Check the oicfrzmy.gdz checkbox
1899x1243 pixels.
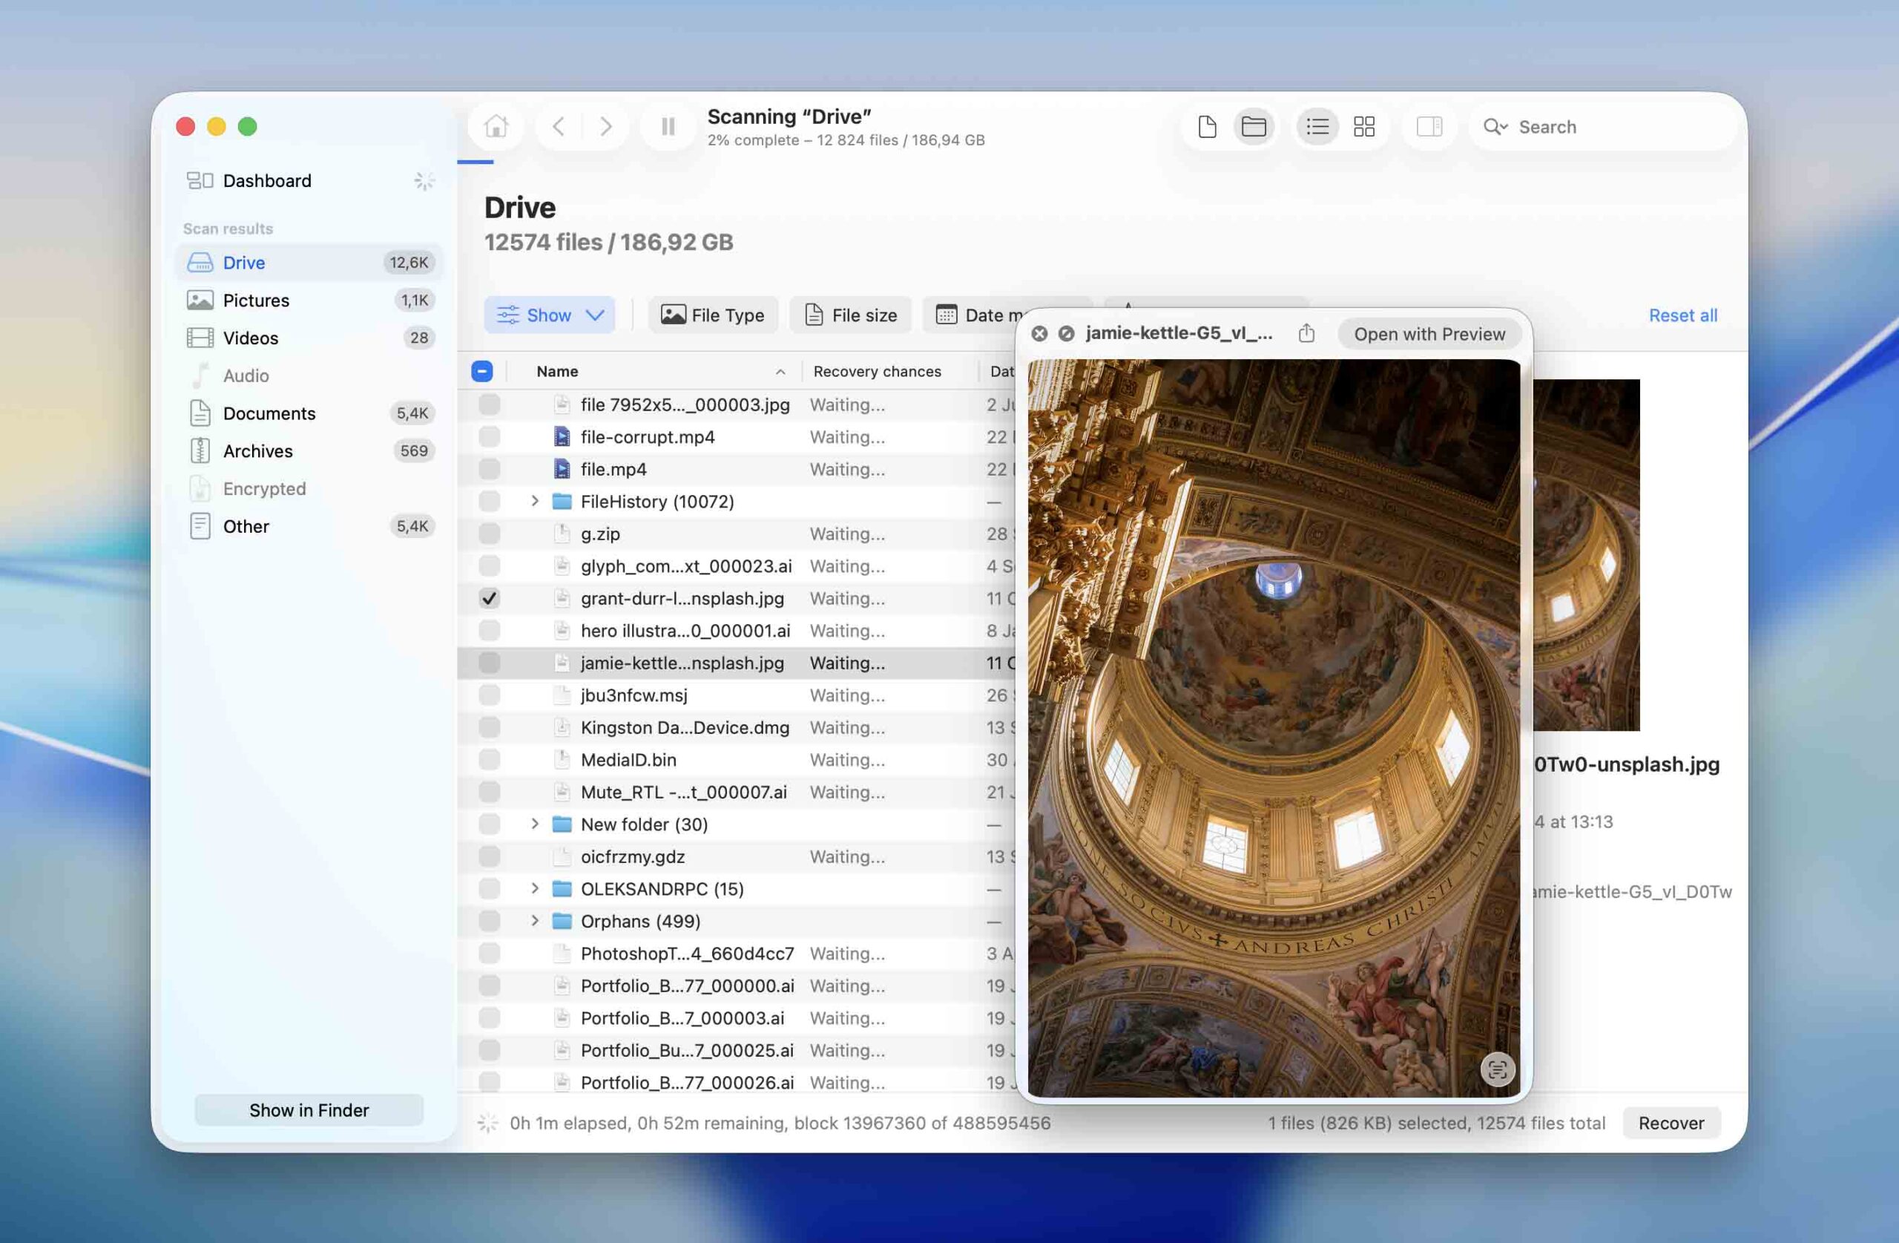click(489, 856)
